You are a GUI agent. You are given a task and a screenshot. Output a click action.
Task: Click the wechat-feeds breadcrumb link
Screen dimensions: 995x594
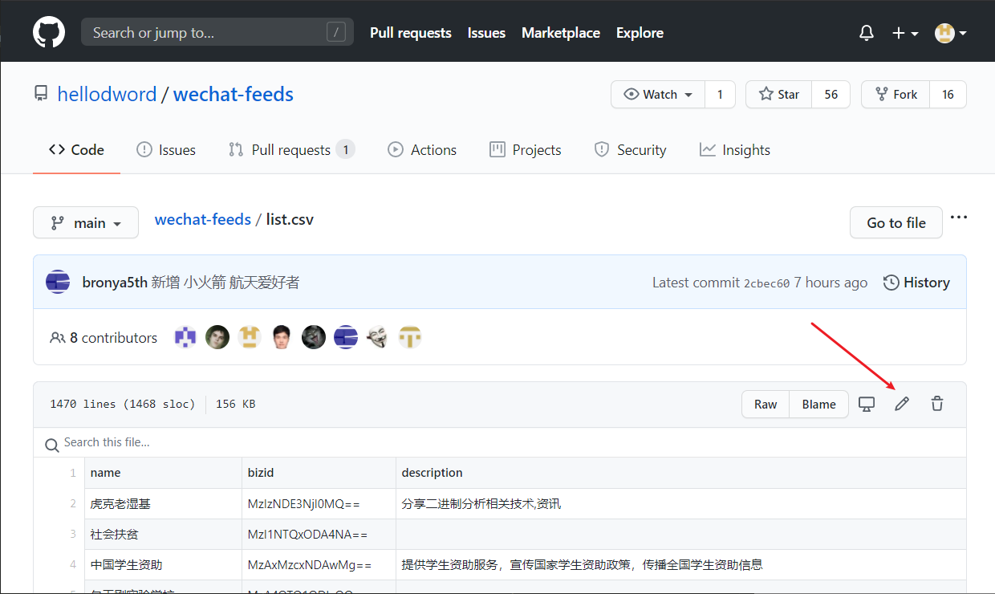click(x=203, y=219)
